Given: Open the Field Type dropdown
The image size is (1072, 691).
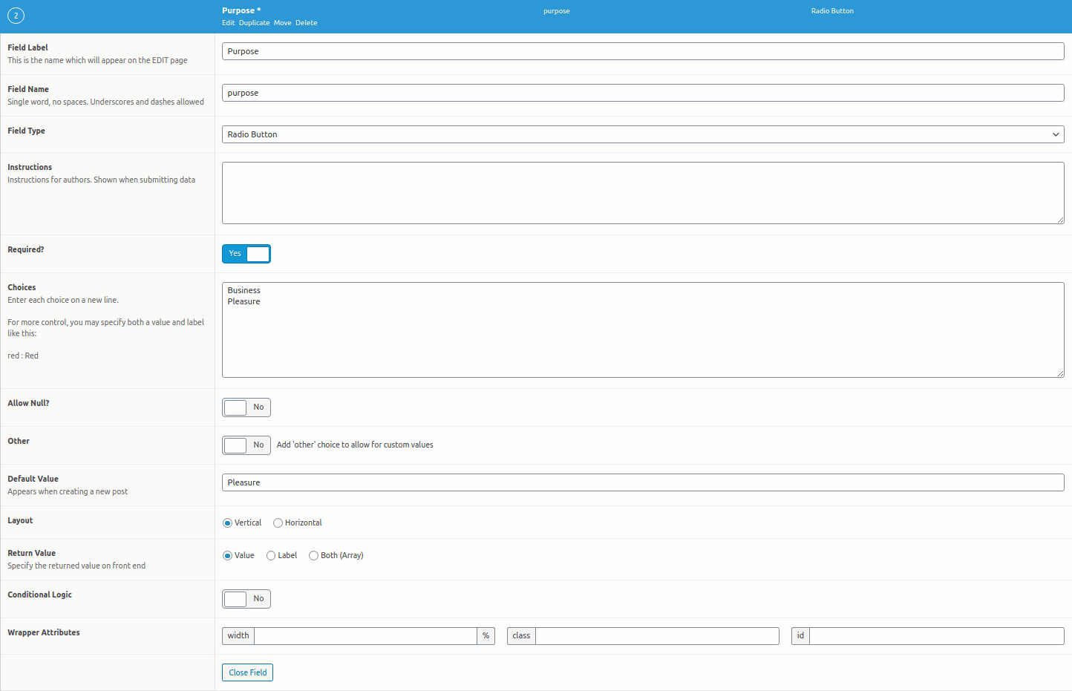Looking at the screenshot, I should [x=643, y=134].
